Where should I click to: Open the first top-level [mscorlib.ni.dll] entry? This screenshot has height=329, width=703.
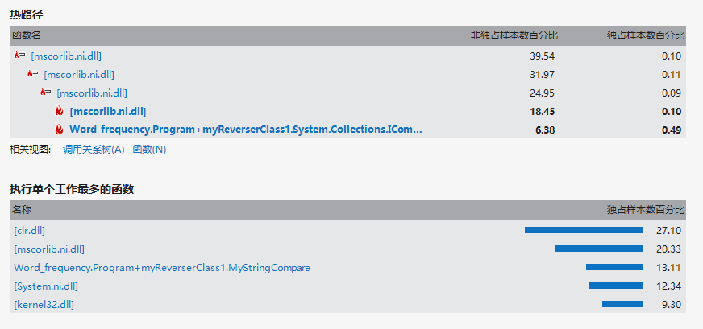(x=66, y=56)
